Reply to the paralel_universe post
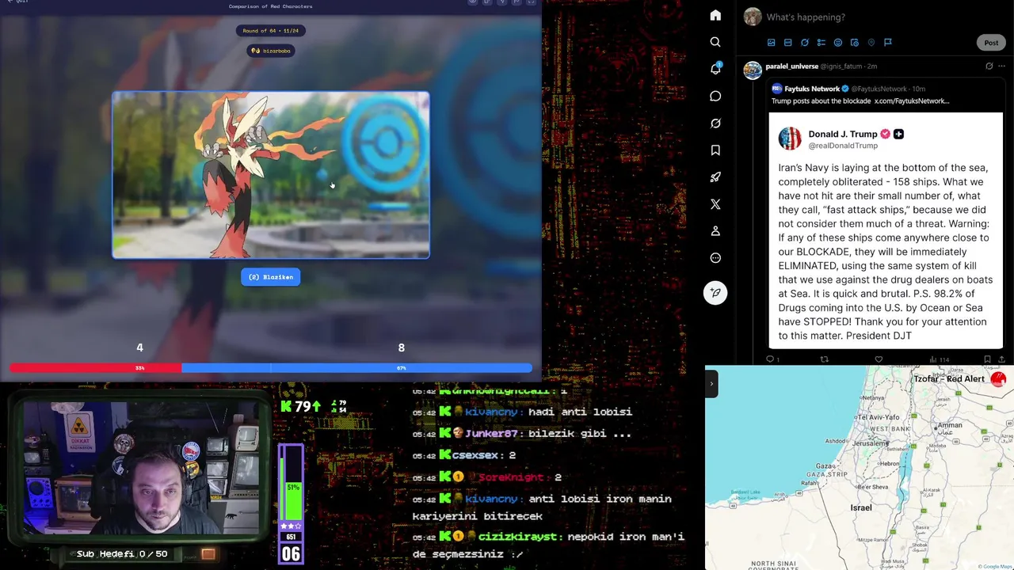 [x=770, y=359]
